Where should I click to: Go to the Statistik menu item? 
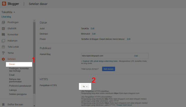[12, 28]
